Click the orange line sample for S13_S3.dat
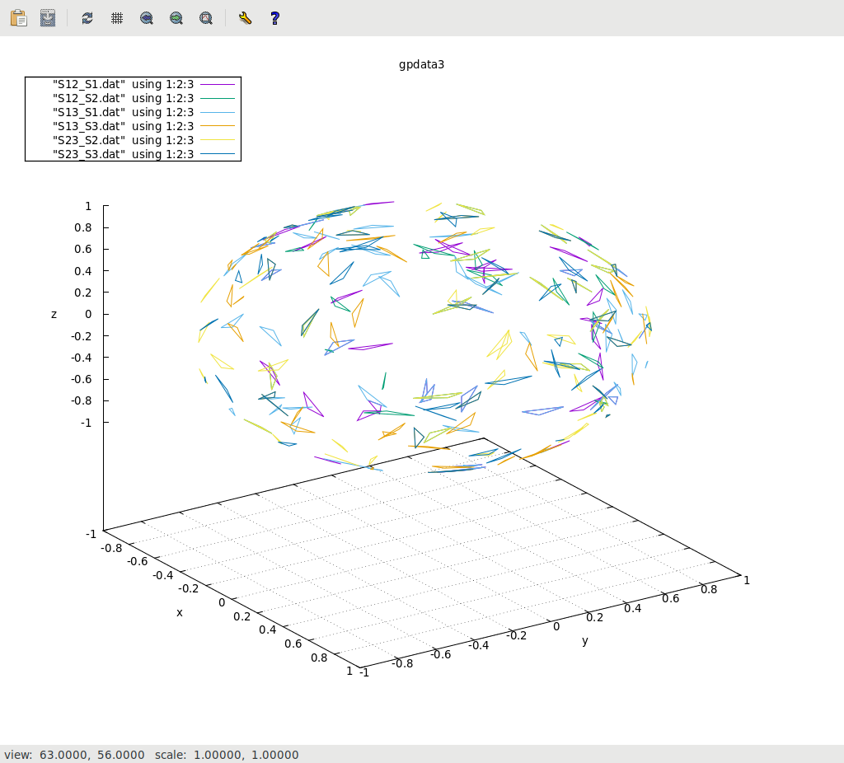 [217, 126]
